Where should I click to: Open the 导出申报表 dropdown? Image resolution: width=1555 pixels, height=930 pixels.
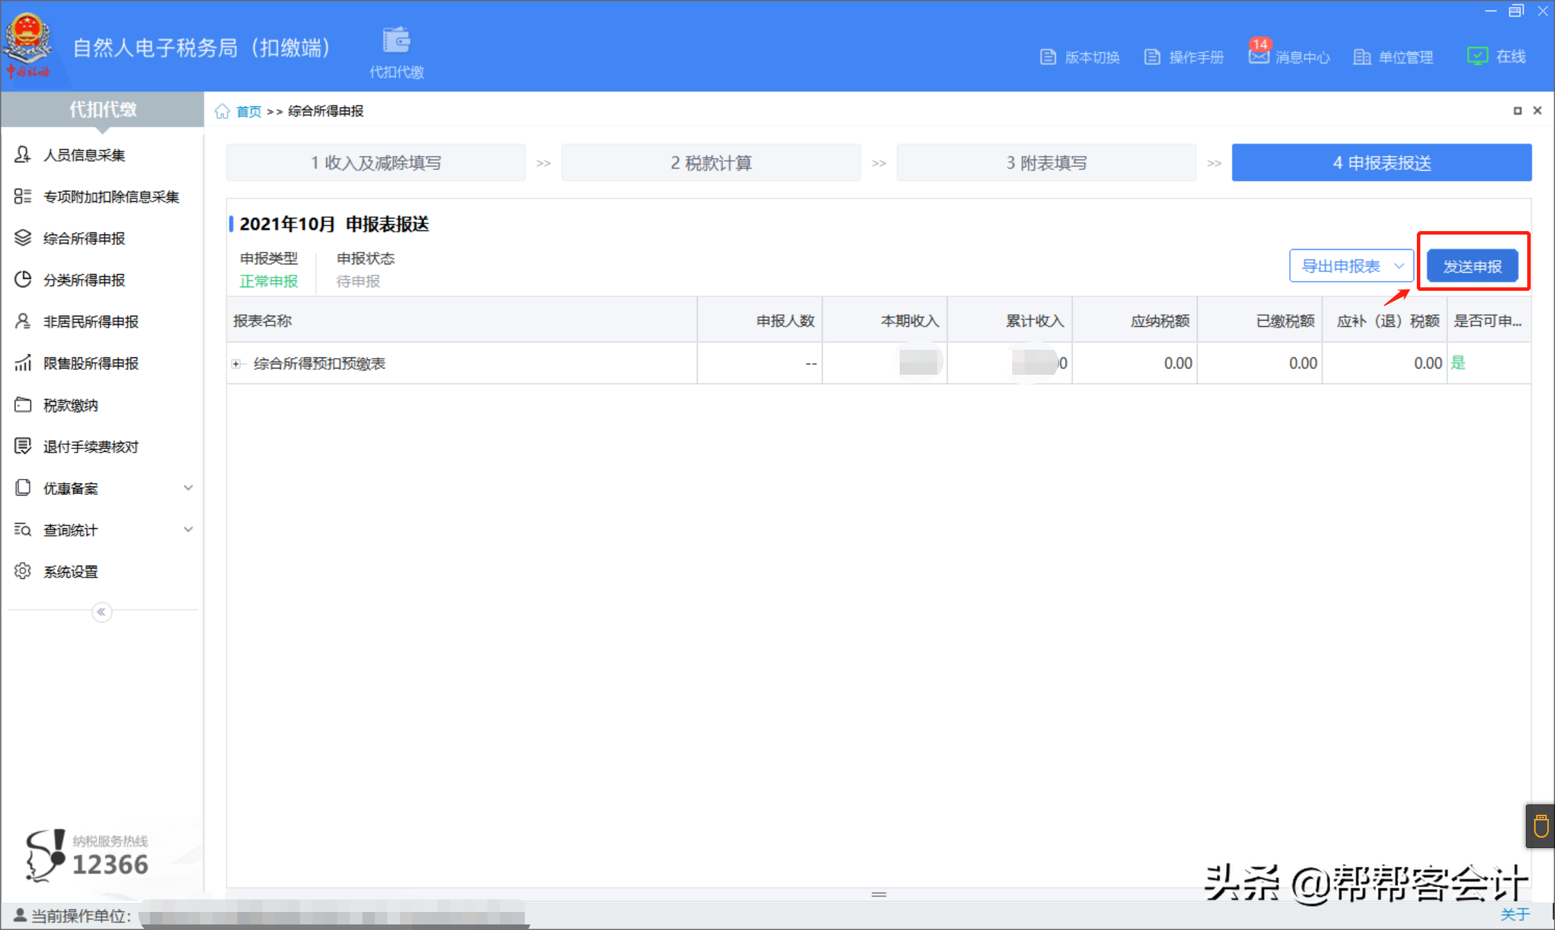click(1351, 266)
